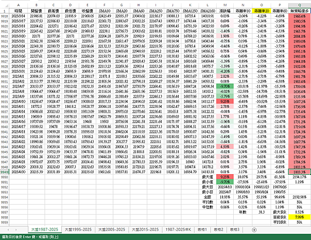Switch to the 表格1 sheet tab
The image size is (311, 240).
click(202, 230)
